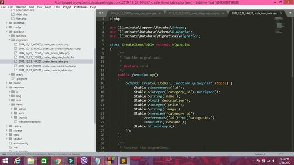Open the Goto menu
The height and width of the screenshot is (165, 294).
[x=48, y=7]
